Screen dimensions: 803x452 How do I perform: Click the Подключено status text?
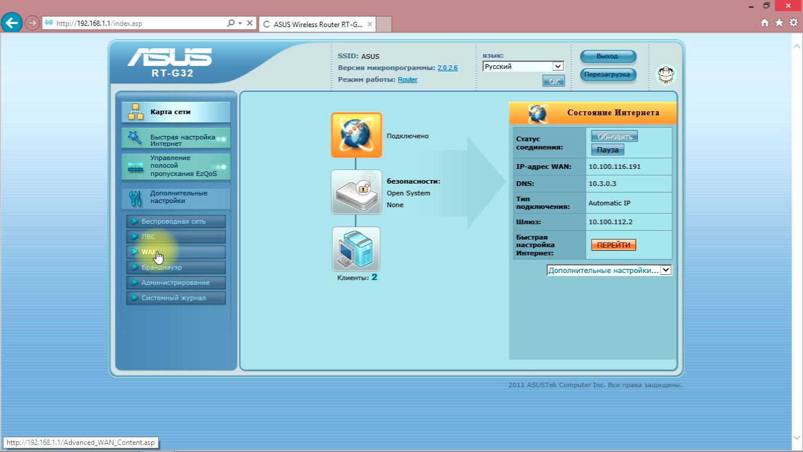coord(408,136)
